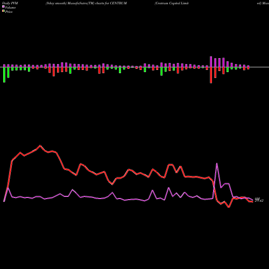Screen dimensions: 269x269
Task: Select the Volume legend label
Action: pyautogui.click(x=10, y=8)
